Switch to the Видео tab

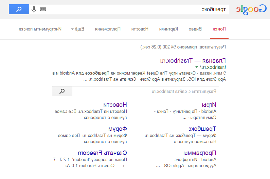tap(195, 29)
